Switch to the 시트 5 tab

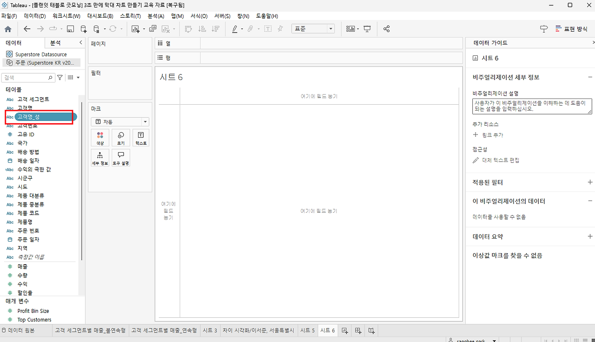tap(307, 330)
